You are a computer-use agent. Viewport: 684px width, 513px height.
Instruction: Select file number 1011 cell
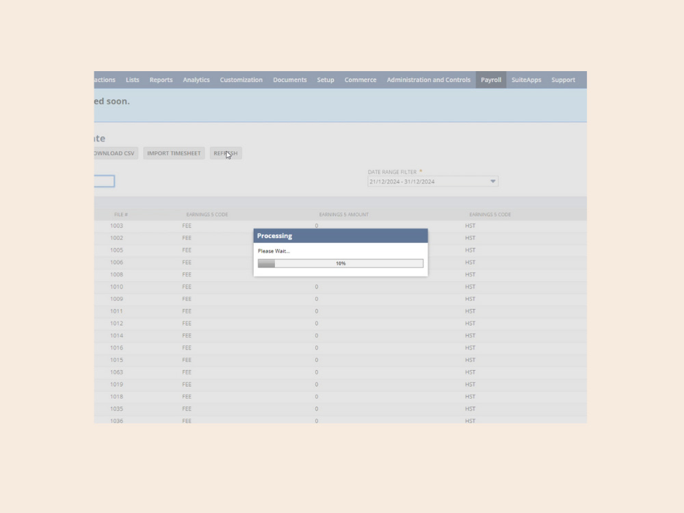click(x=116, y=311)
